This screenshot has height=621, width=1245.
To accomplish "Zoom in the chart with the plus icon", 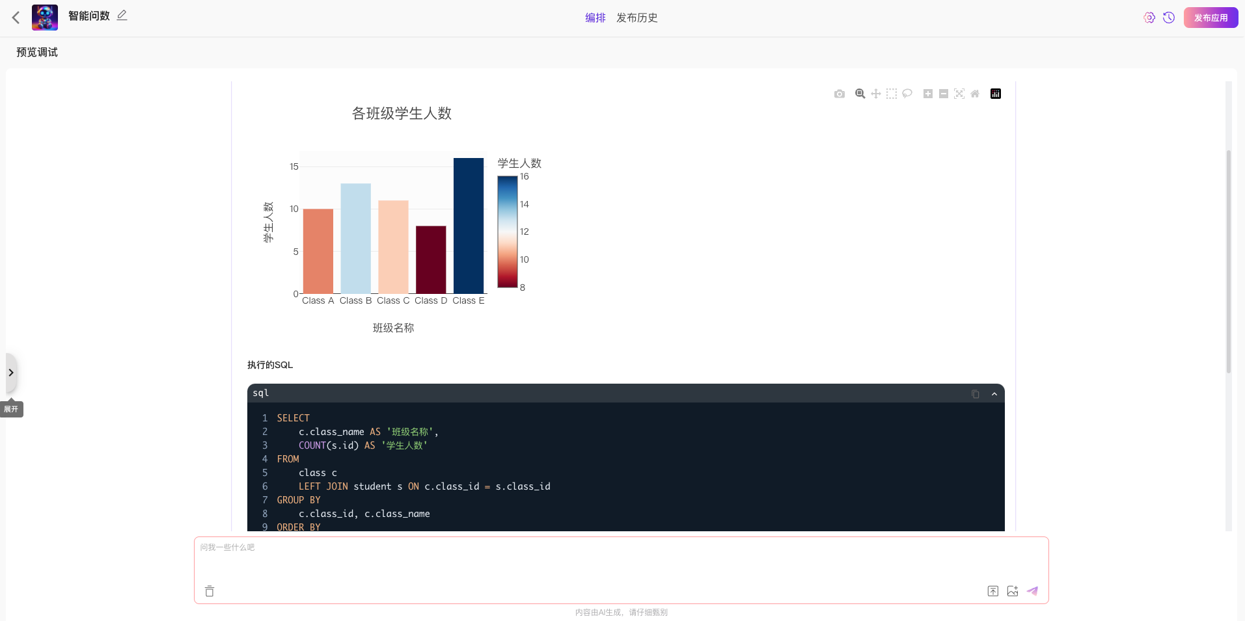I will click(x=928, y=94).
